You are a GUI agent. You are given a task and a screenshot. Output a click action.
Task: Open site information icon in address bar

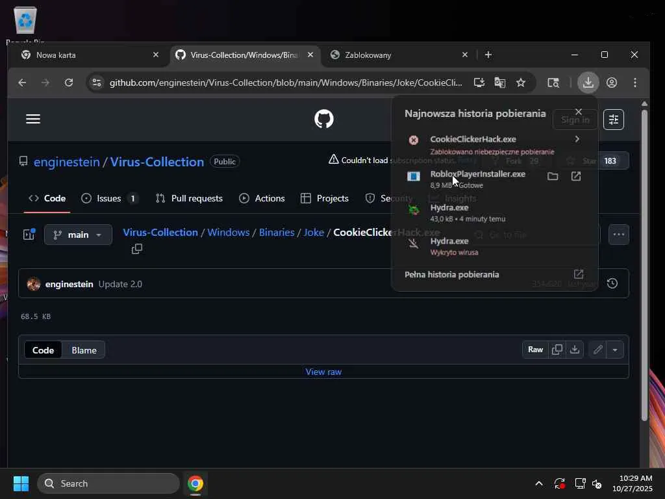[97, 83]
